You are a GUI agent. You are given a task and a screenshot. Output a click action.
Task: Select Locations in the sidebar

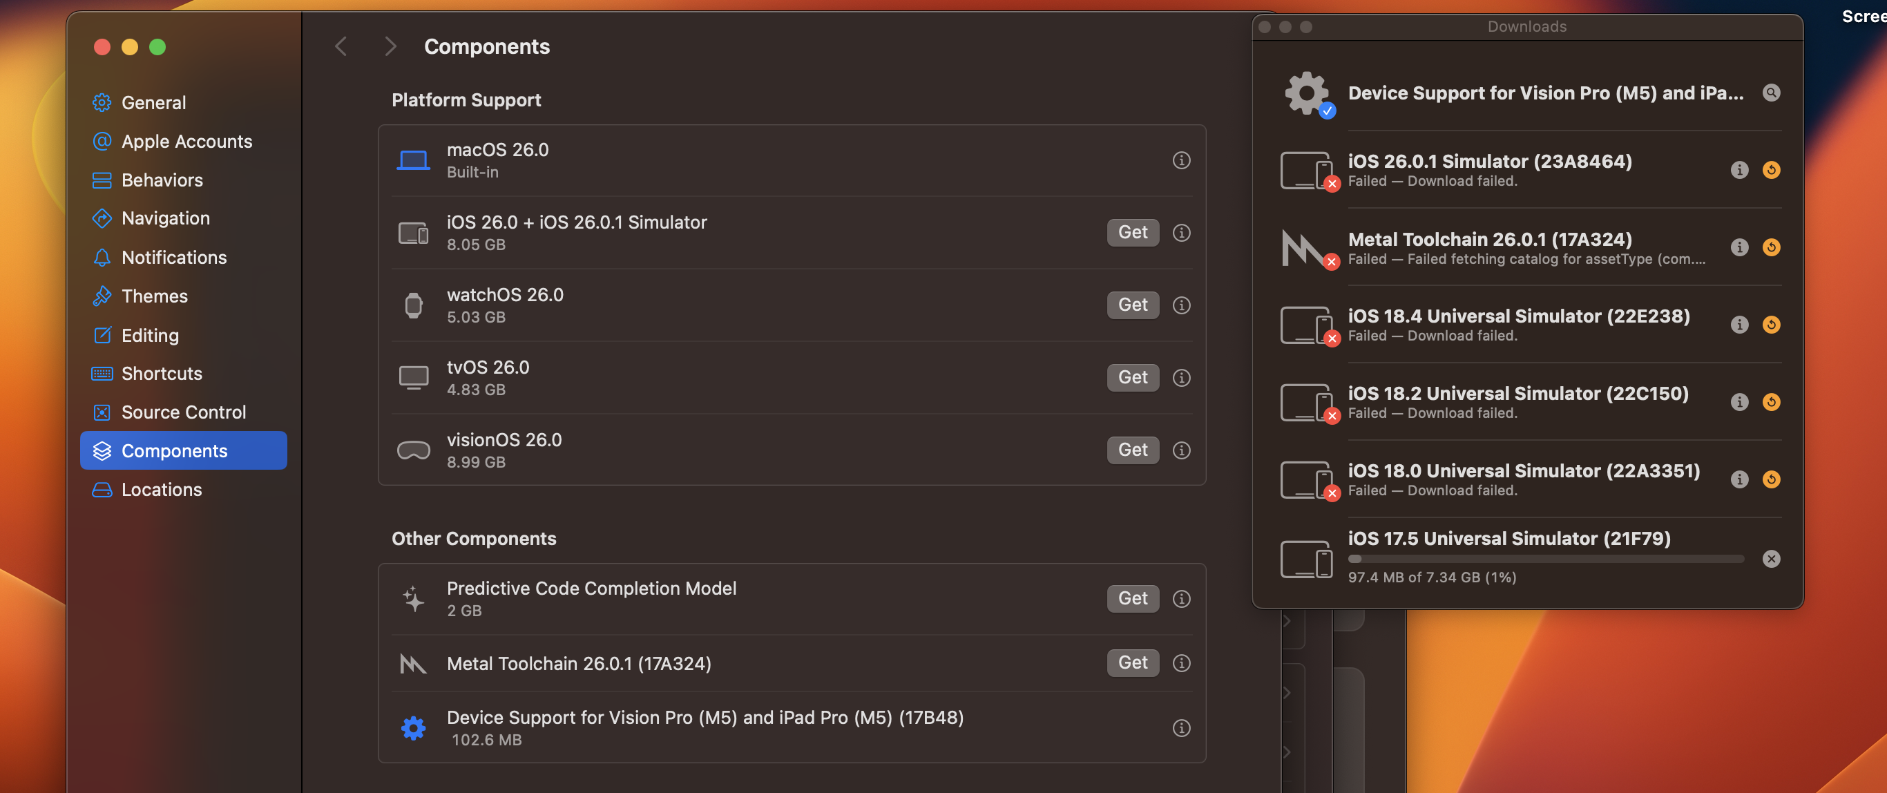(x=161, y=490)
